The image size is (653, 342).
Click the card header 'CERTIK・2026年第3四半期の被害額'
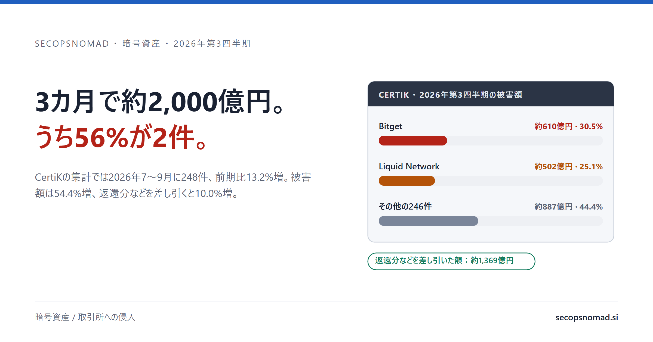click(450, 95)
